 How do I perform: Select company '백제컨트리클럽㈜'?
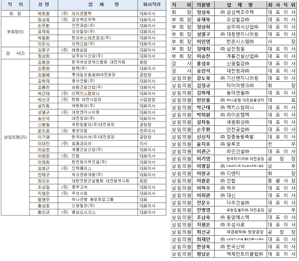click(x=245, y=254)
